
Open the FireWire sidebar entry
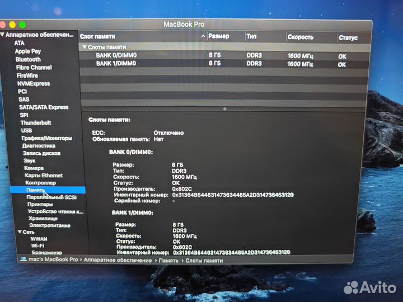[27, 75]
